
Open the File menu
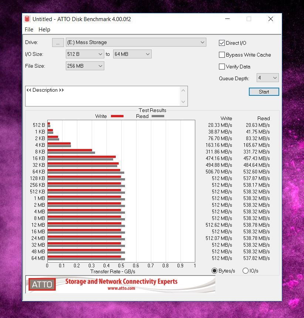click(x=29, y=30)
